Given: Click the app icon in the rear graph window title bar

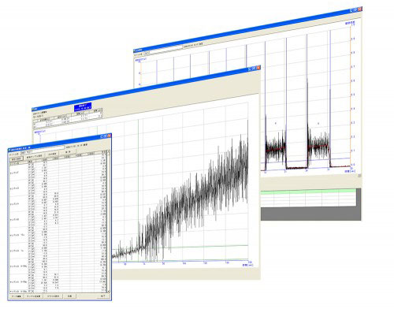Looking at the screenshot, I should coord(135,50).
